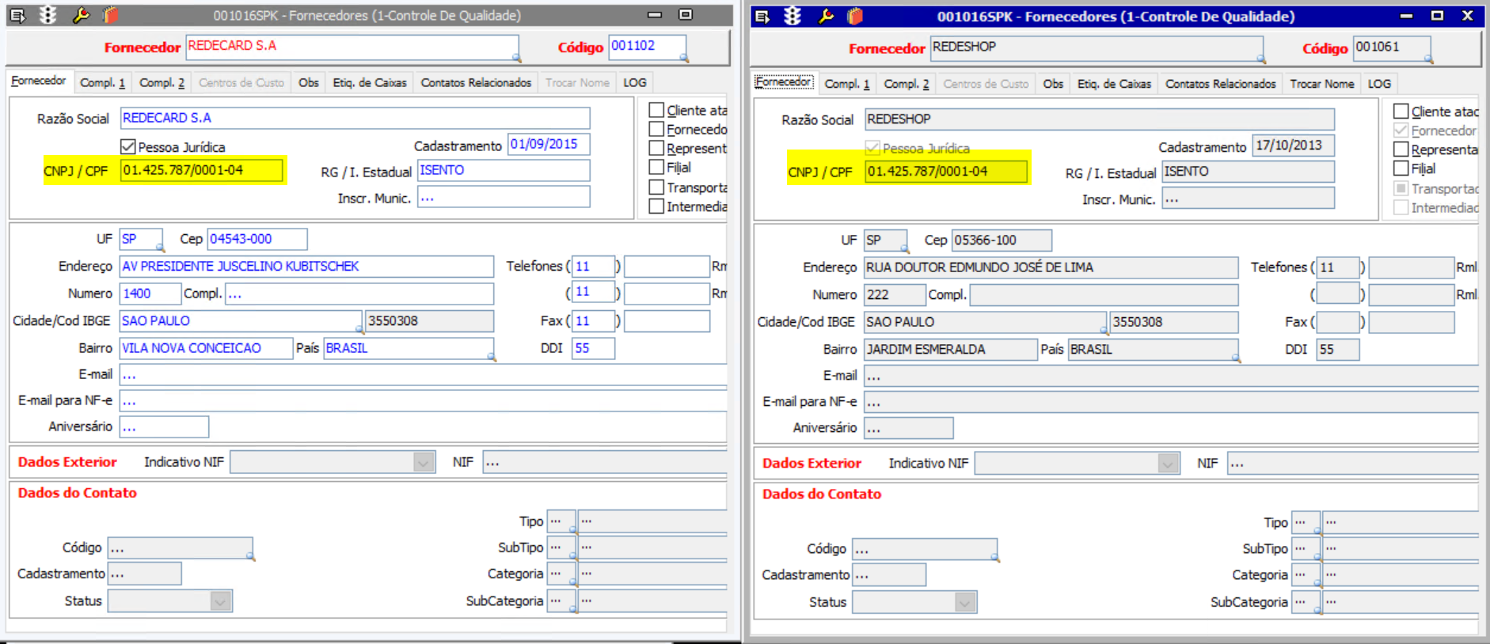
Task: Click the CNPJ / CPF field in the REDESHOP window
Action: pyautogui.click(x=946, y=172)
